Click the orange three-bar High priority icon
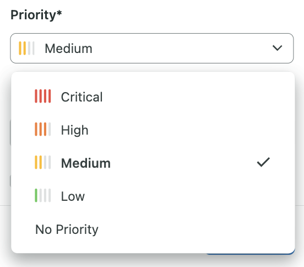Image resolution: width=304 pixels, height=267 pixels. (43, 129)
